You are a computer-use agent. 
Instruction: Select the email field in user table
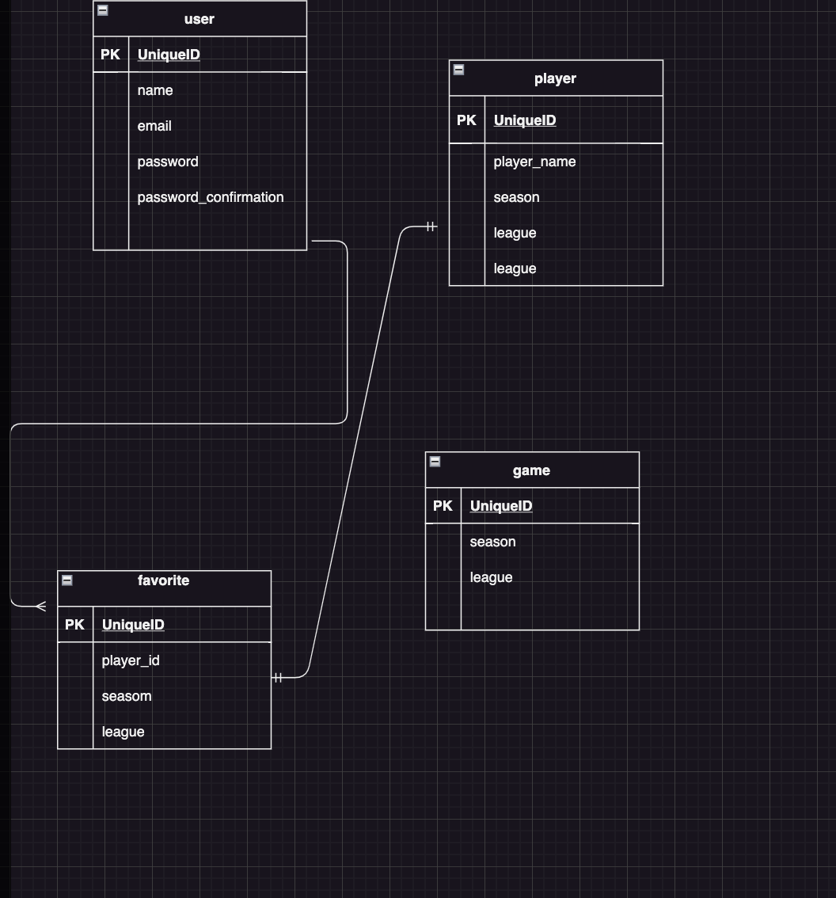[x=154, y=126]
